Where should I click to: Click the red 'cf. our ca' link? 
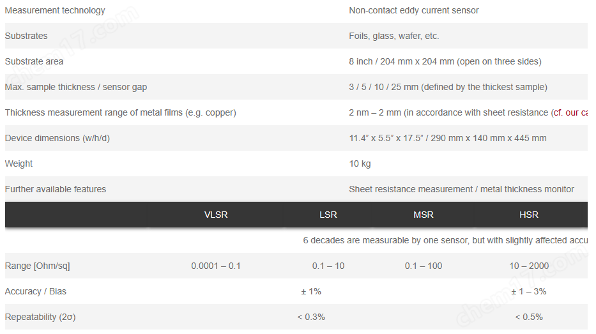570,112
